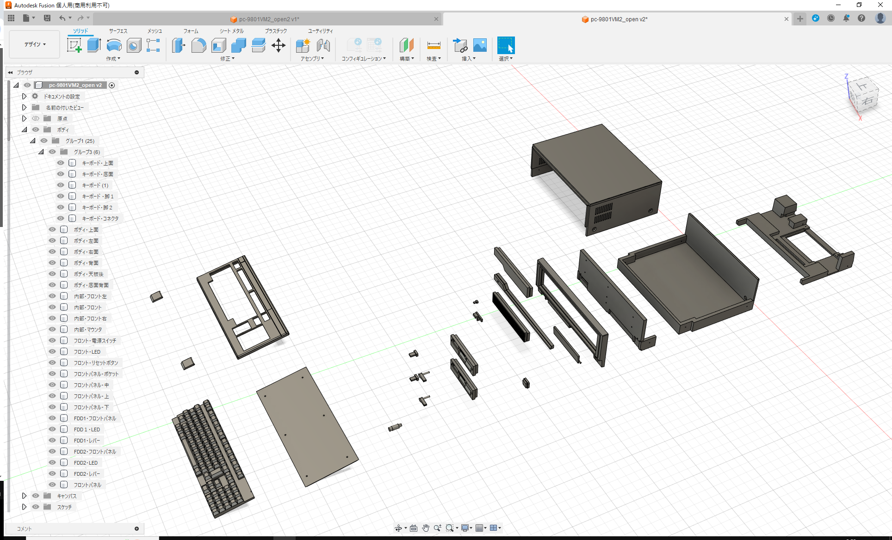
Task: Select the Move/Copy tool in 修正
Action: point(279,45)
